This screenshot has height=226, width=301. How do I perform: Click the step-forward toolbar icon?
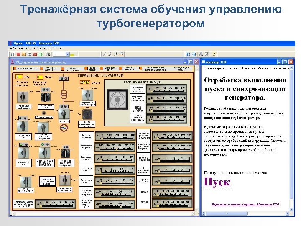[x=29, y=54]
